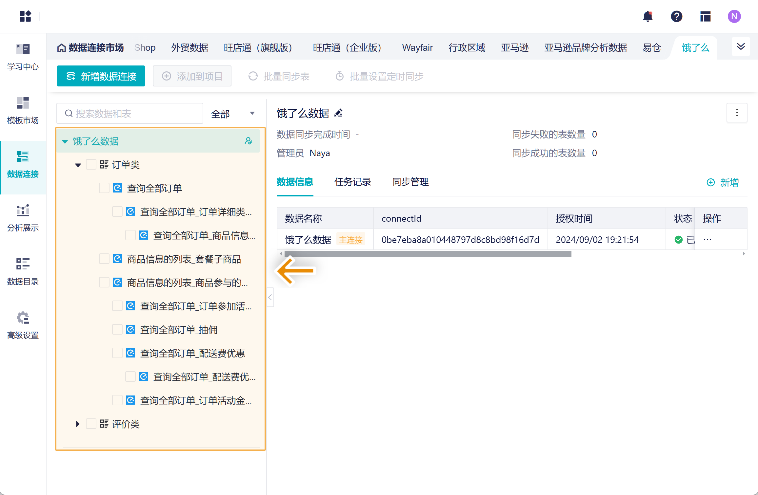Image resolution: width=758 pixels, height=495 pixels.
Task: Tick the 查询全部订单 checkbox
Action: [x=104, y=188]
